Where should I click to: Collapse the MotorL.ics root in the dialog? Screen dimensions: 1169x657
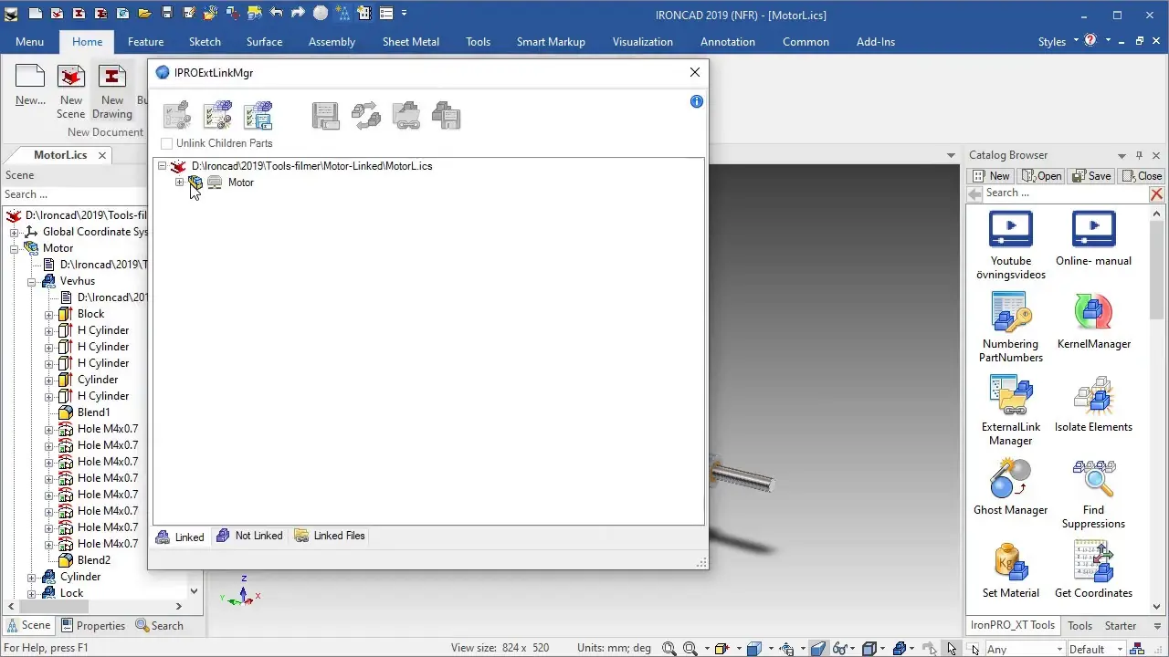click(162, 166)
